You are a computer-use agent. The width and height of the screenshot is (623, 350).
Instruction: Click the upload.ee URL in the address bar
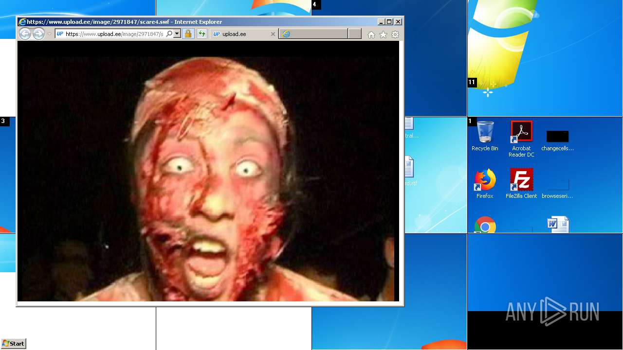[x=114, y=34]
